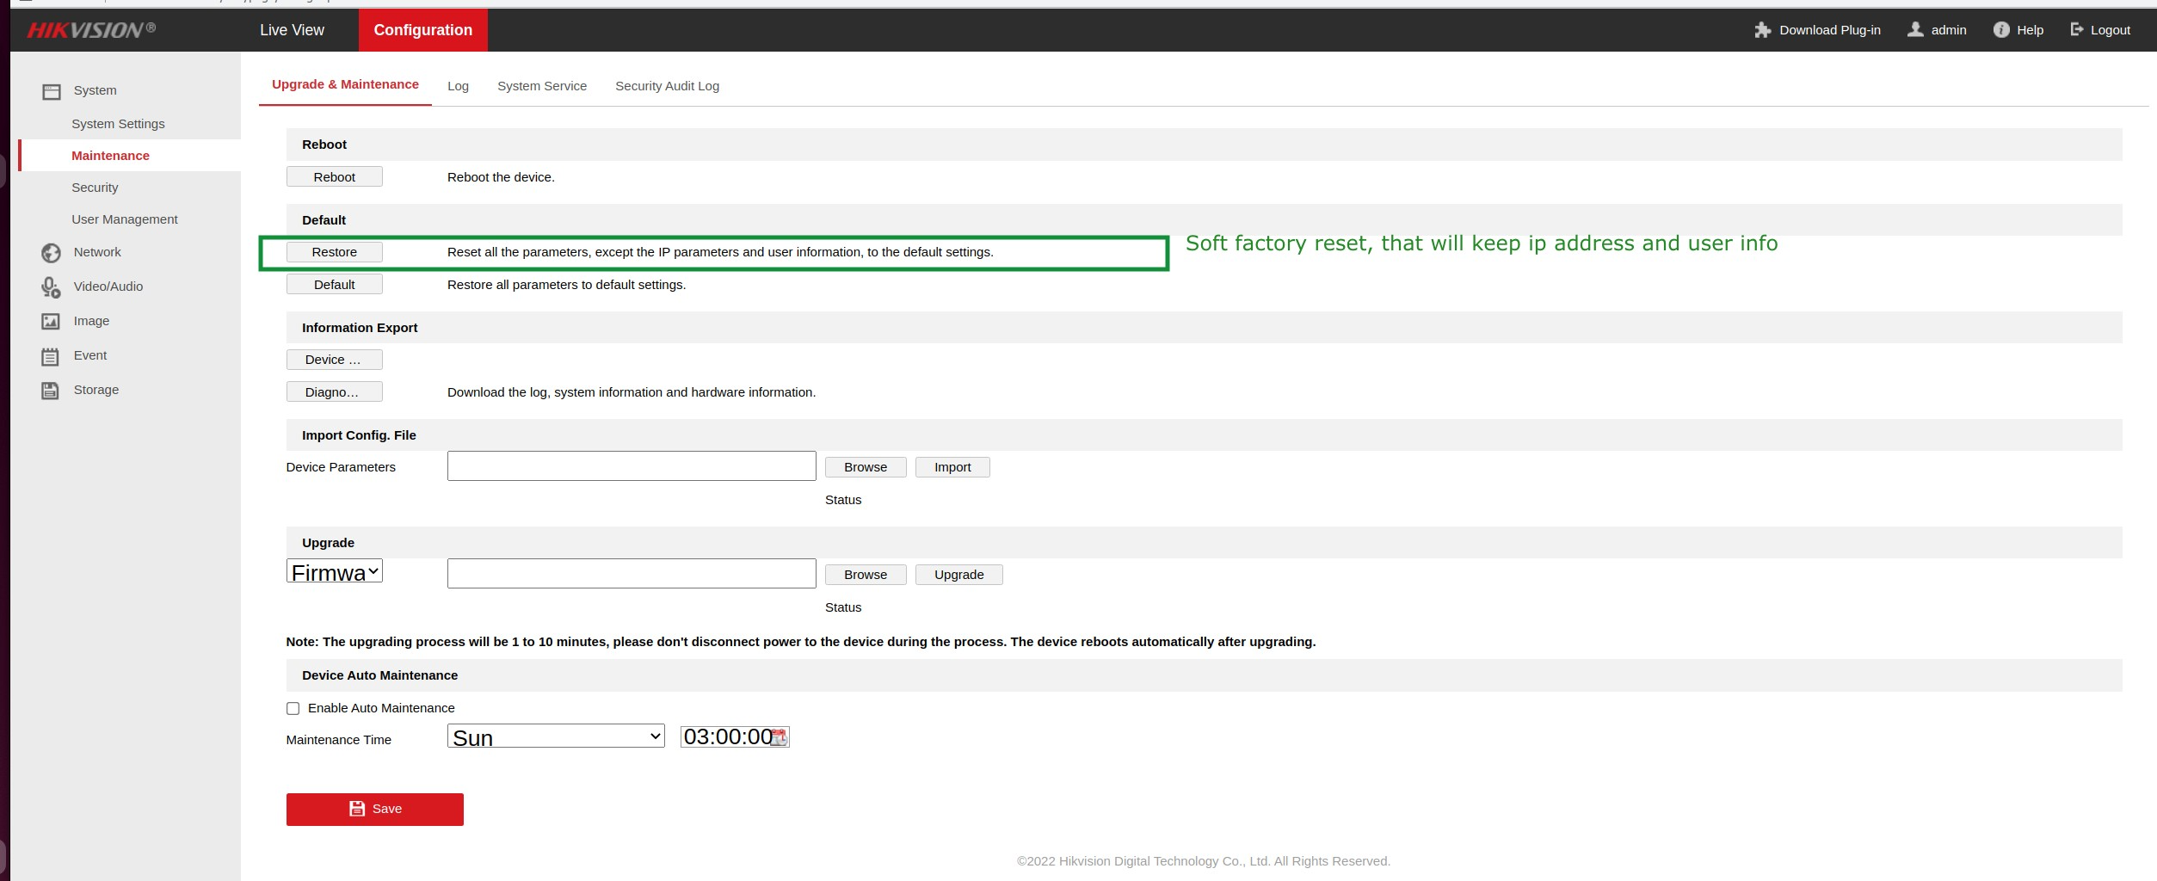Click the admin user icon
The image size is (2157, 881).
[1915, 29]
